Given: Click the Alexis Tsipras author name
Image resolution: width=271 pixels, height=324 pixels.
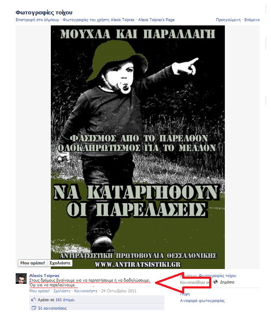Looking at the screenshot, I should coord(44,275).
